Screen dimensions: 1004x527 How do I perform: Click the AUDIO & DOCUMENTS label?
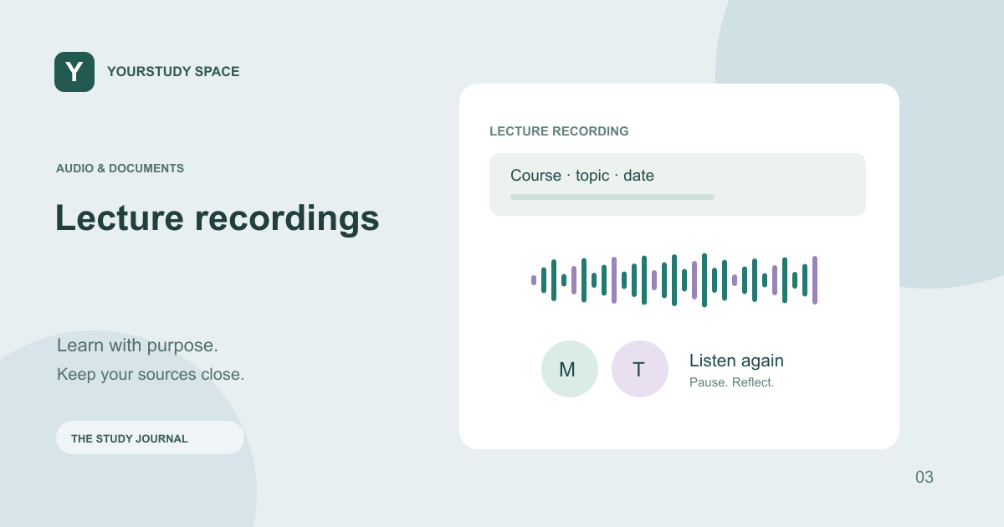click(x=120, y=168)
